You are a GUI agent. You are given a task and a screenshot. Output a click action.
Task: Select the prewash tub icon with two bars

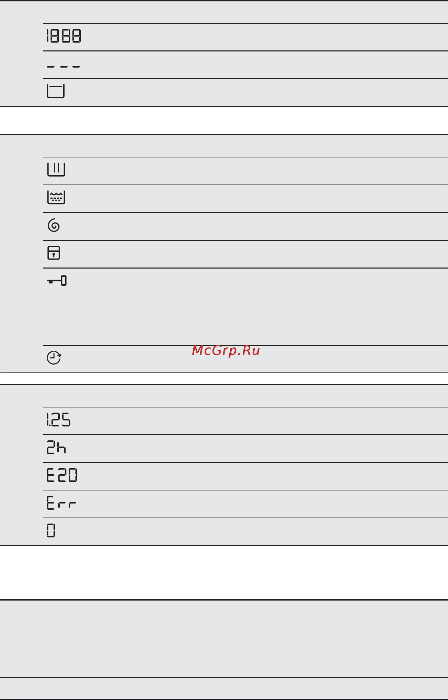pyautogui.click(x=56, y=169)
